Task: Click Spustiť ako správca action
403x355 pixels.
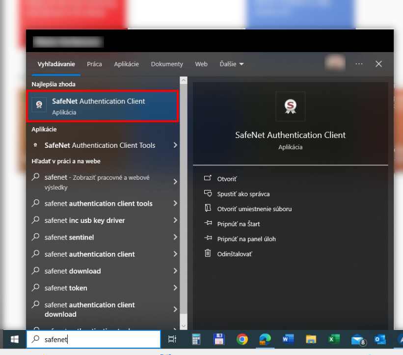Action: point(243,194)
